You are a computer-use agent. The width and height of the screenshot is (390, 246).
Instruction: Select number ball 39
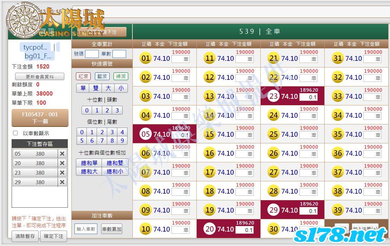point(338,210)
